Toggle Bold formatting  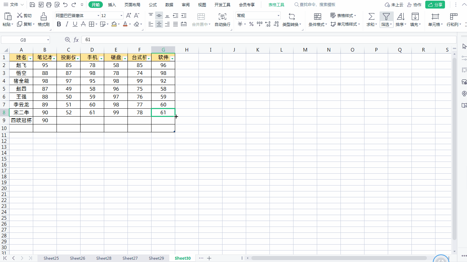tap(59, 24)
